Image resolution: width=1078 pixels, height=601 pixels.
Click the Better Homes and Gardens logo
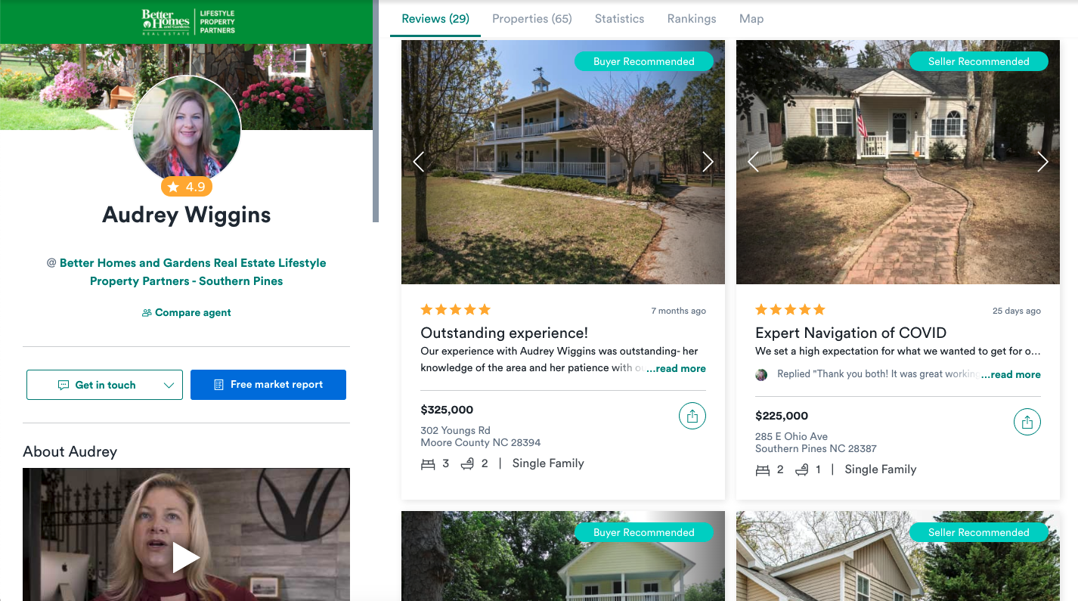(x=188, y=21)
